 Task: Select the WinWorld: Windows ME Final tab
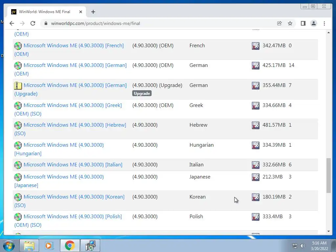pos(47,12)
